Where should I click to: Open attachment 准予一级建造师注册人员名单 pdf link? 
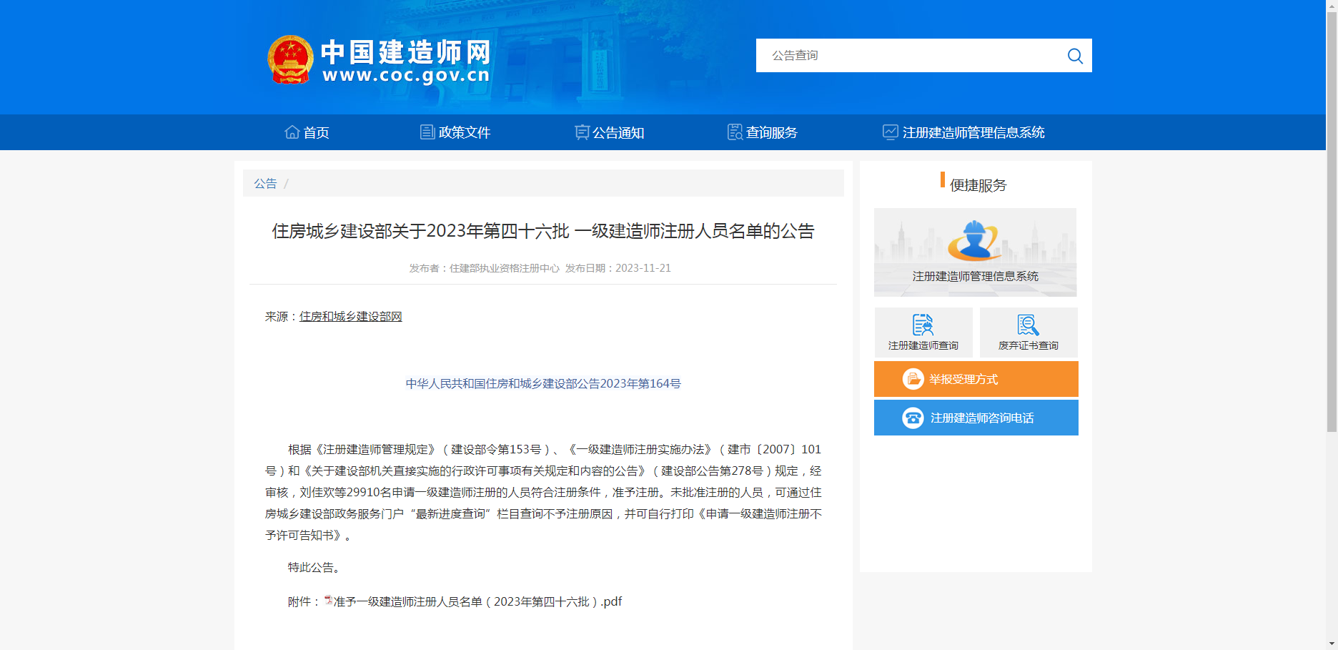[477, 601]
